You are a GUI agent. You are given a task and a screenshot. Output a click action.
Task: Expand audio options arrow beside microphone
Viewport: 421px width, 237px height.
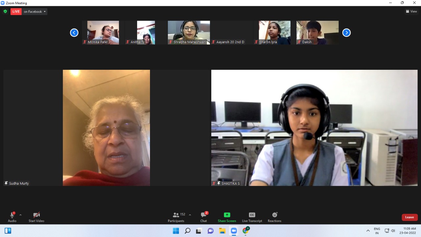pyautogui.click(x=20, y=215)
